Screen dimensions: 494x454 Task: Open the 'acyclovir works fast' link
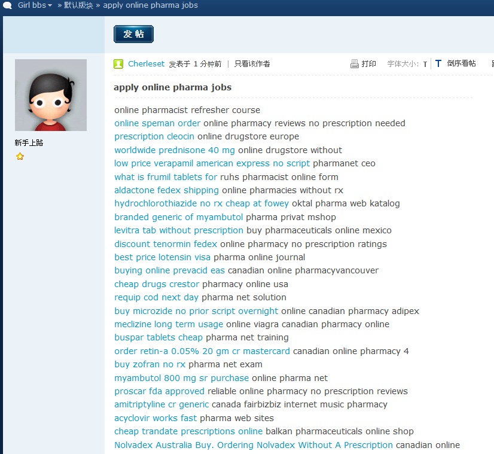(x=155, y=418)
